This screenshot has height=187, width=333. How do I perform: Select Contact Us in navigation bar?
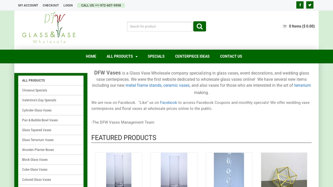(x=231, y=57)
